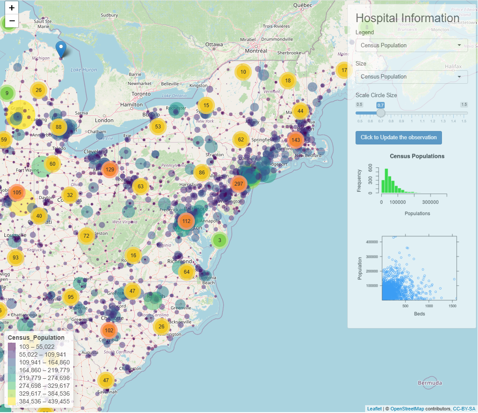Open the cluster marker labeled 88
The image size is (478, 413).
58,127
